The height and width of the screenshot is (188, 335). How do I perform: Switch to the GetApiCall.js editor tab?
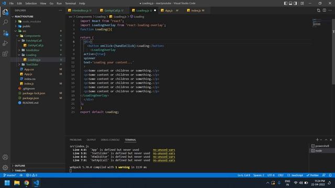coord(113,10)
